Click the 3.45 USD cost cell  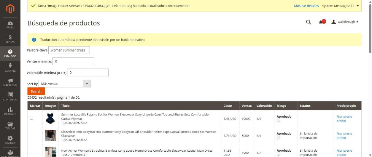[x=230, y=119]
